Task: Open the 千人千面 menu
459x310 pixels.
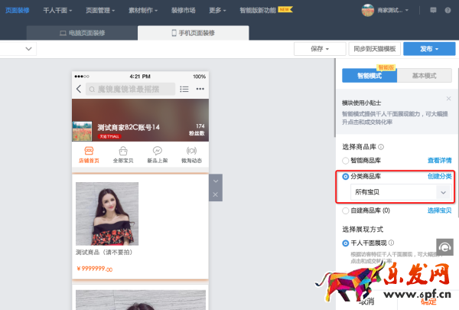Action: [x=57, y=11]
